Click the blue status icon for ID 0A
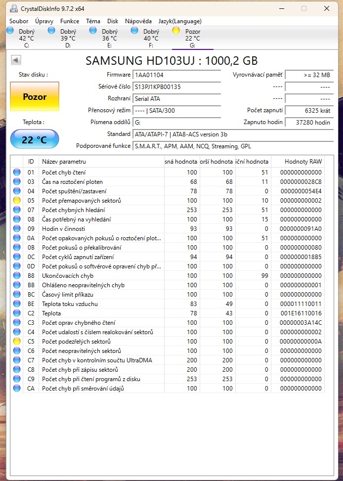 pyautogui.click(x=17, y=238)
